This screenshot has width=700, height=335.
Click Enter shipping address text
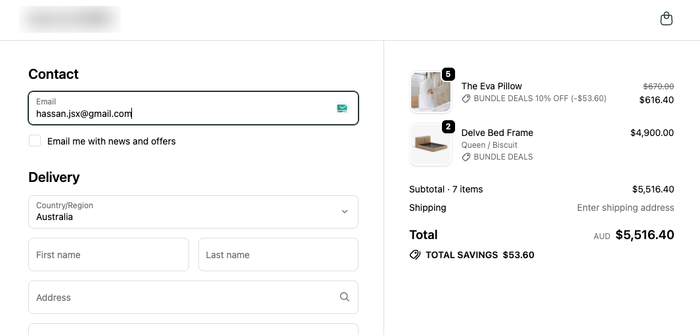(625, 208)
